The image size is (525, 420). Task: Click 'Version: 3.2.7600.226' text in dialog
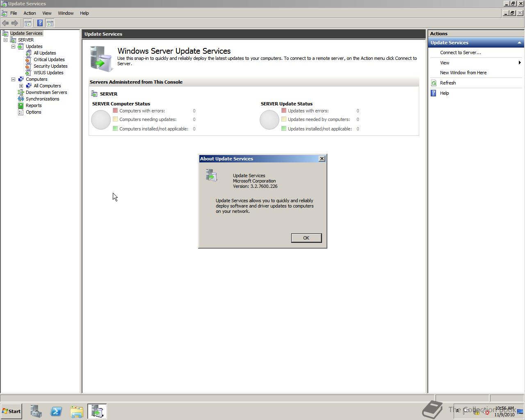255,186
